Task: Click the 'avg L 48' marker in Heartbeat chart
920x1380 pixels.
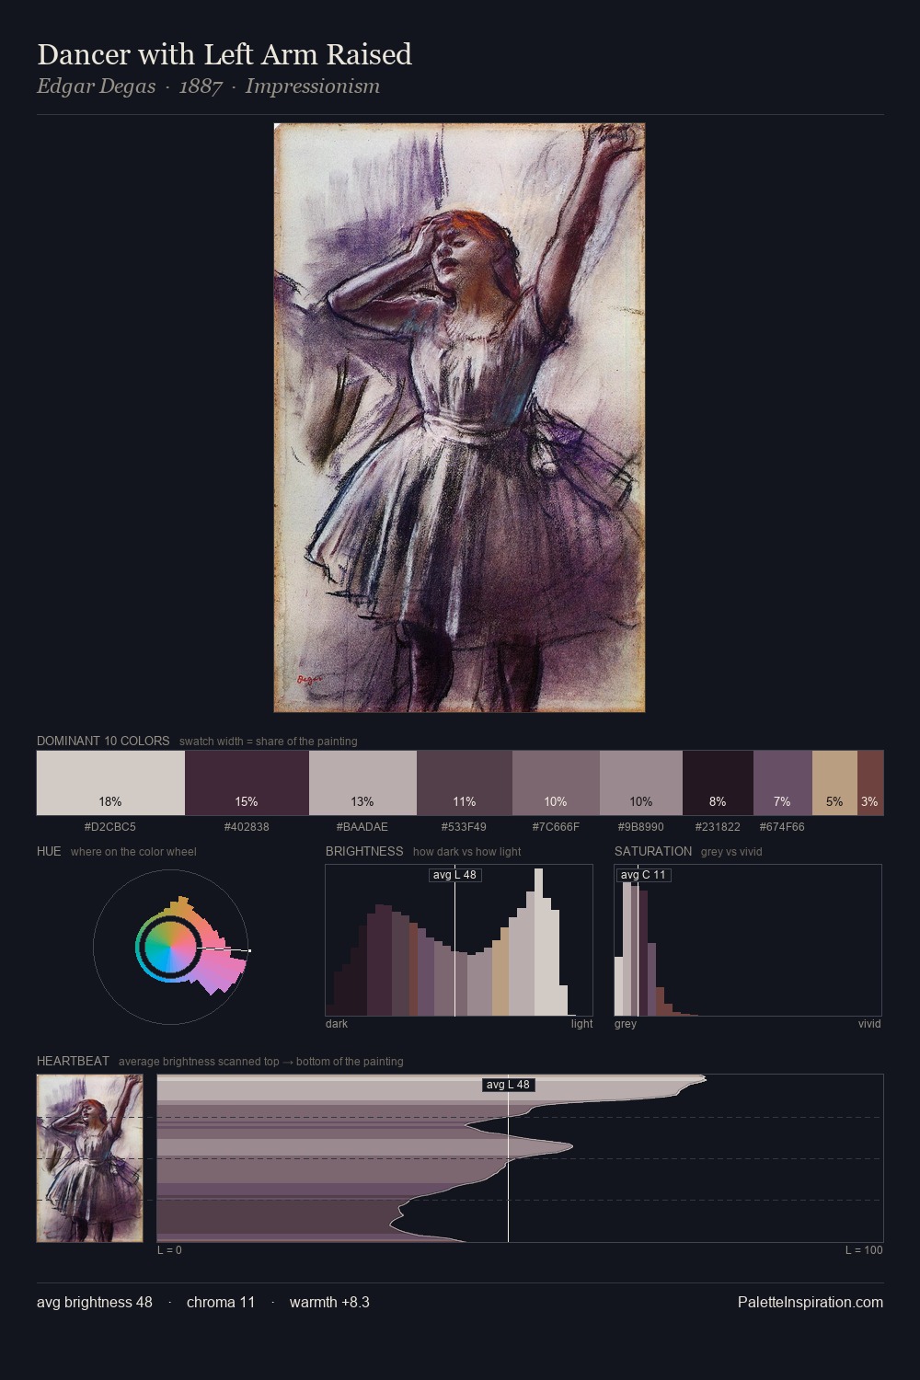Action: pyautogui.click(x=509, y=1085)
